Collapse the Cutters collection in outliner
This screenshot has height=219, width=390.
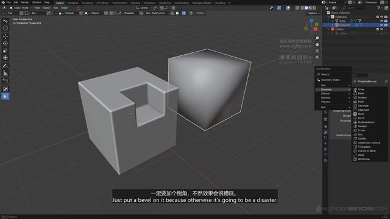328,29
